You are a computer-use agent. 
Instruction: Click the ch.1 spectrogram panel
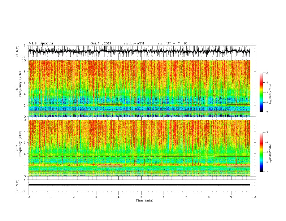[x=139, y=88]
